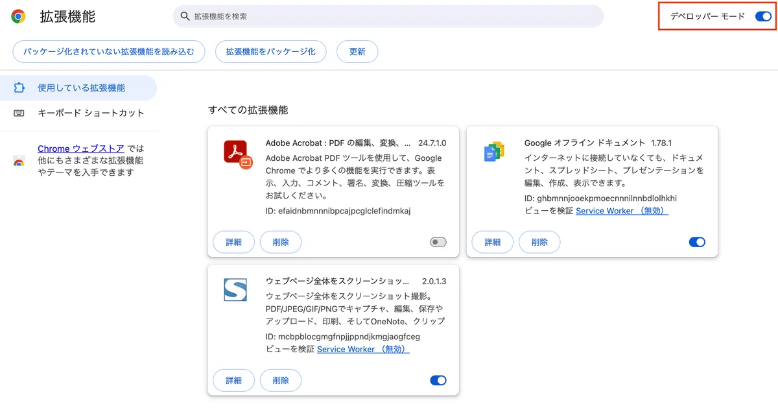Click version number 2.0.1.3
Screen dimensions: 778x408
434,282
